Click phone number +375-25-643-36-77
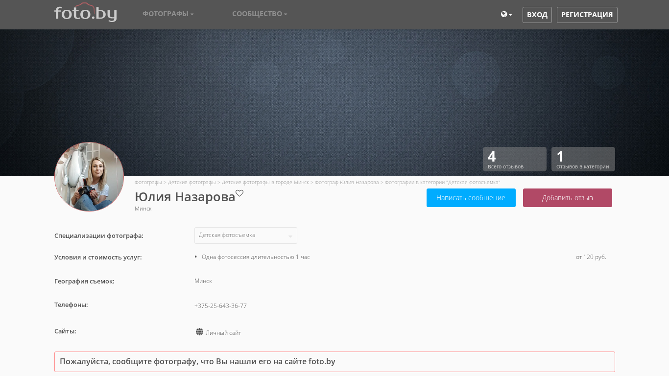 coord(220,306)
